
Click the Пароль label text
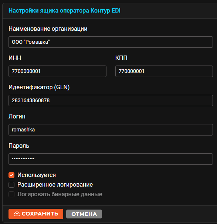click(x=19, y=146)
